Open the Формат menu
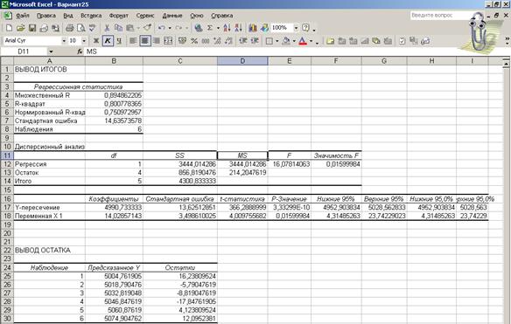Screen dimensions: 511x324 pos(119,16)
